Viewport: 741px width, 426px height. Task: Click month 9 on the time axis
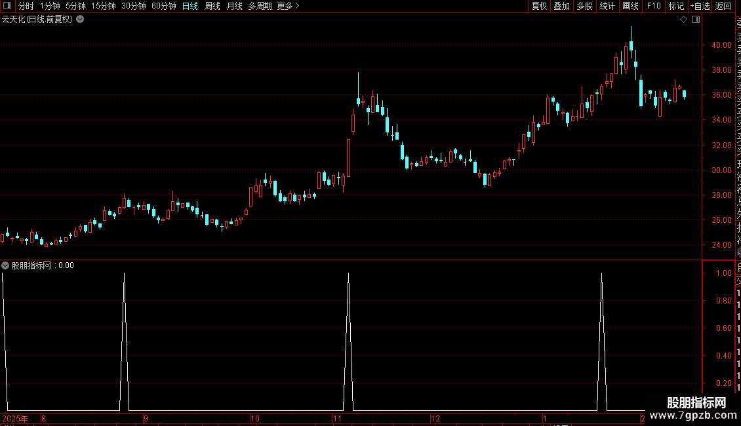point(146,418)
